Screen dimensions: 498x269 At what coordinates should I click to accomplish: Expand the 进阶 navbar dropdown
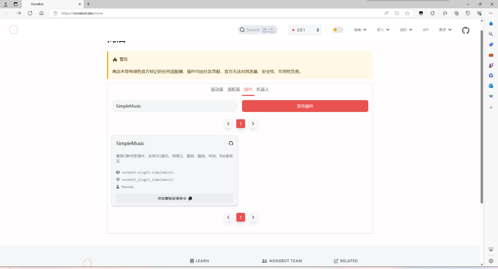point(406,30)
